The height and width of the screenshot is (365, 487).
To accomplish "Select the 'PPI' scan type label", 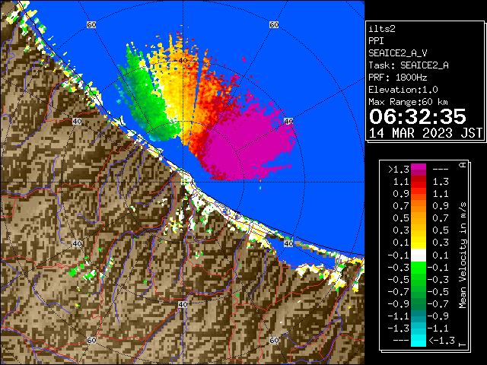I will pos(376,41).
